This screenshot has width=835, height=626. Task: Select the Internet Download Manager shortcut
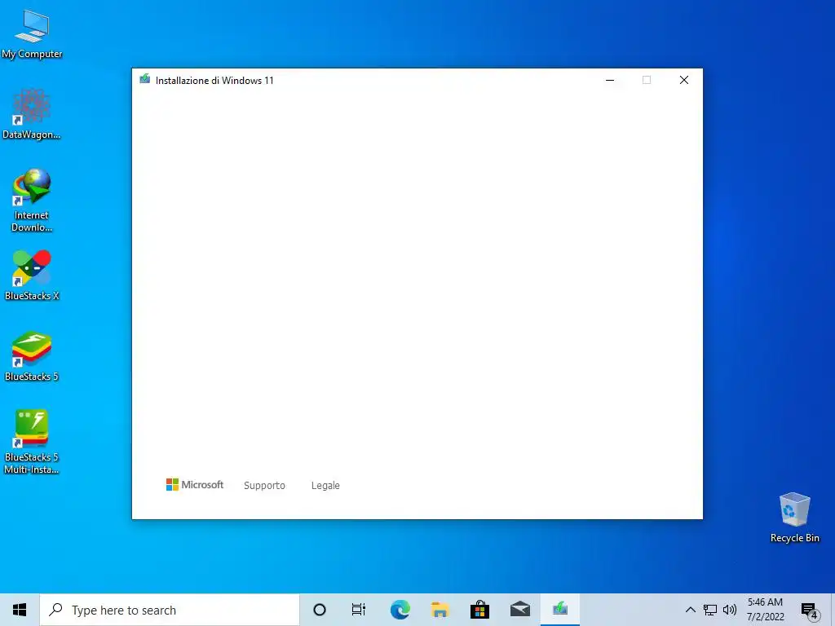32,201
